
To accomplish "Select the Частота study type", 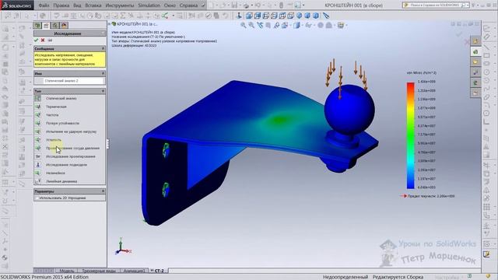I will [x=52, y=115].
